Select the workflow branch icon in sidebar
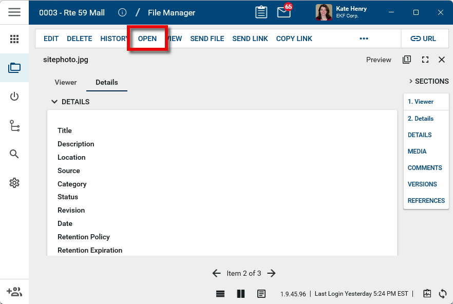Viewport: 453px width, 304px height. (14, 126)
